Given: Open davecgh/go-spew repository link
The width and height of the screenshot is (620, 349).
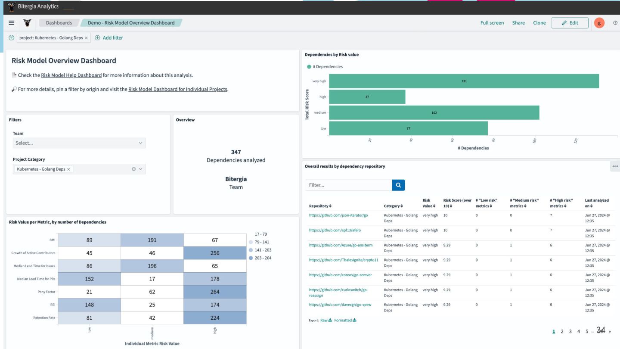Looking at the screenshot, I should (x=340, y=305).
